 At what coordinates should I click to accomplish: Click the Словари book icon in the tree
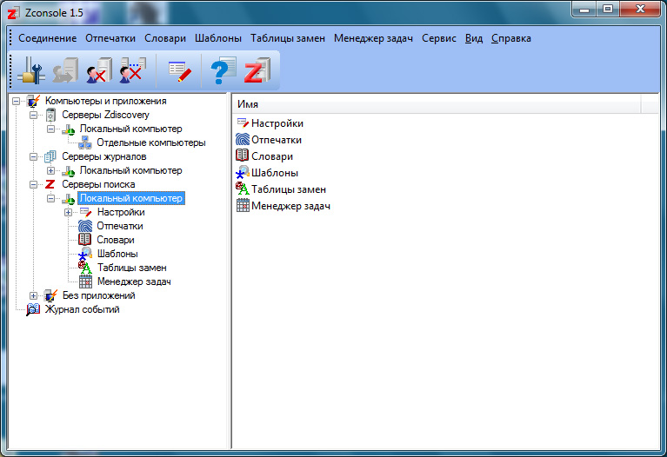[x=85, y=240]
